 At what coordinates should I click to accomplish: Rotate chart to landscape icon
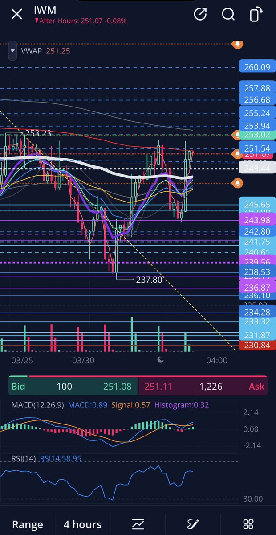point(256,14)
